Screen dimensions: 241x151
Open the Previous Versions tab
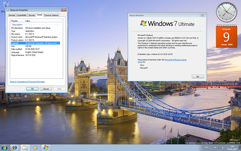pyautogui.click(x=51, y=15)
